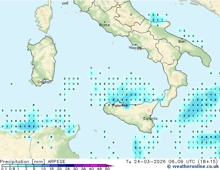
Task: Click the Naples city label
Action: click(x=136, y=48)
